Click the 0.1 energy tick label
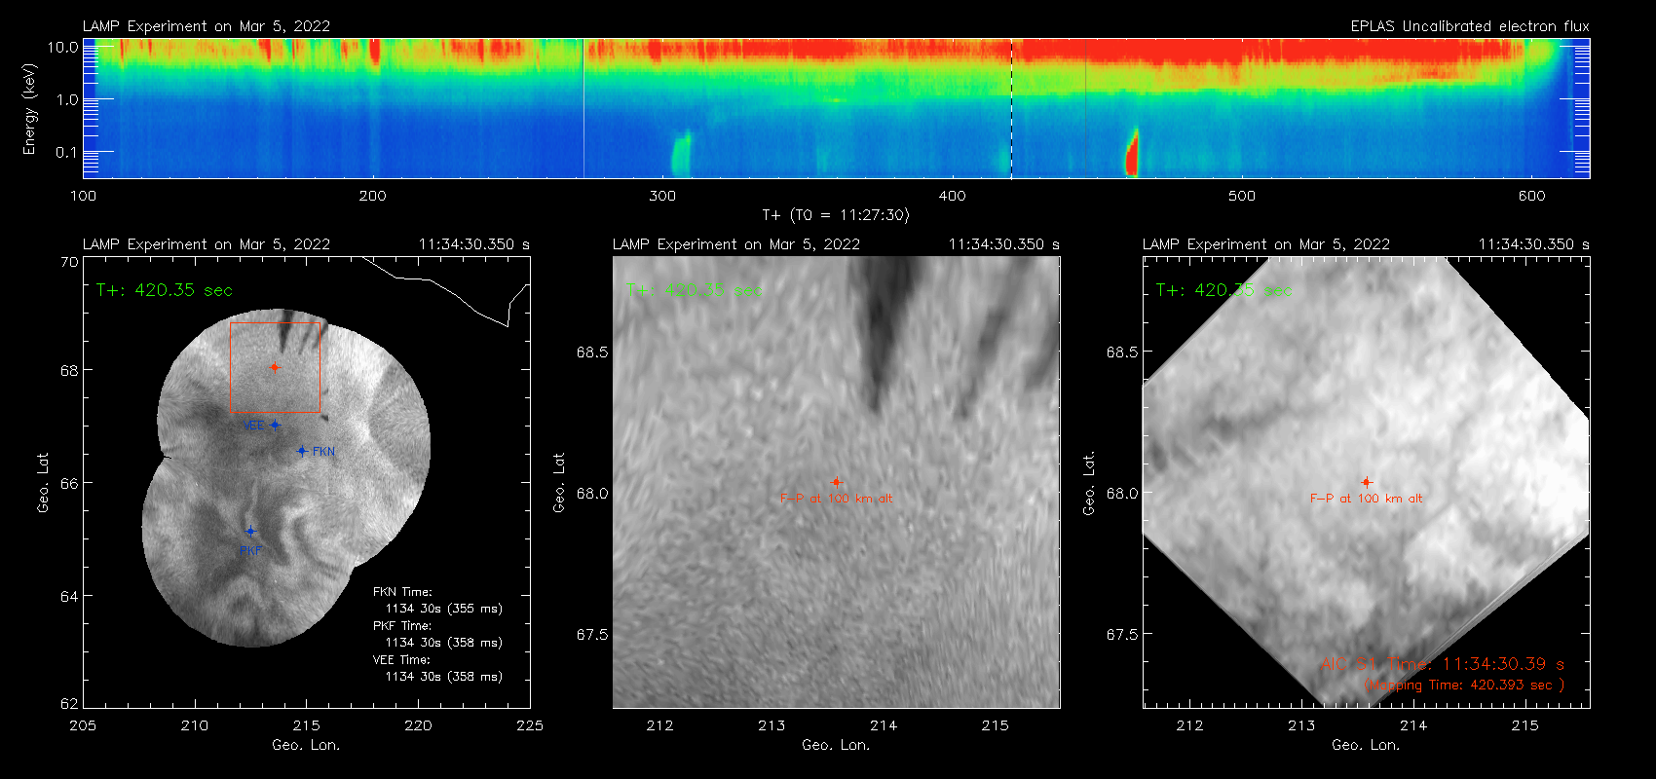The height and width of the screenshot is (779, 1656). click(x=66, y=152)
